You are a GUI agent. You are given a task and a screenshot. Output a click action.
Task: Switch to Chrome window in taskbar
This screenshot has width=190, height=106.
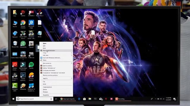[x=68, y=99]
